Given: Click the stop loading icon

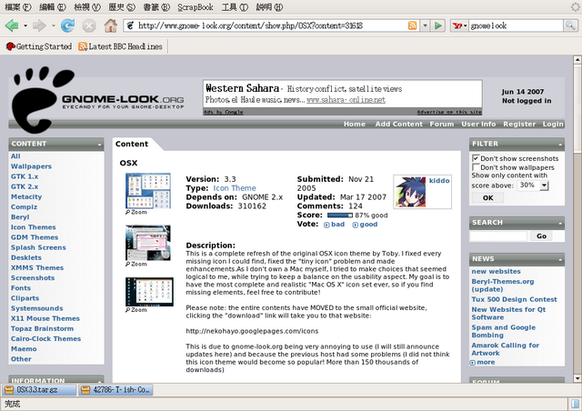Looking at the screenshot, I should (x=89, y=25).
